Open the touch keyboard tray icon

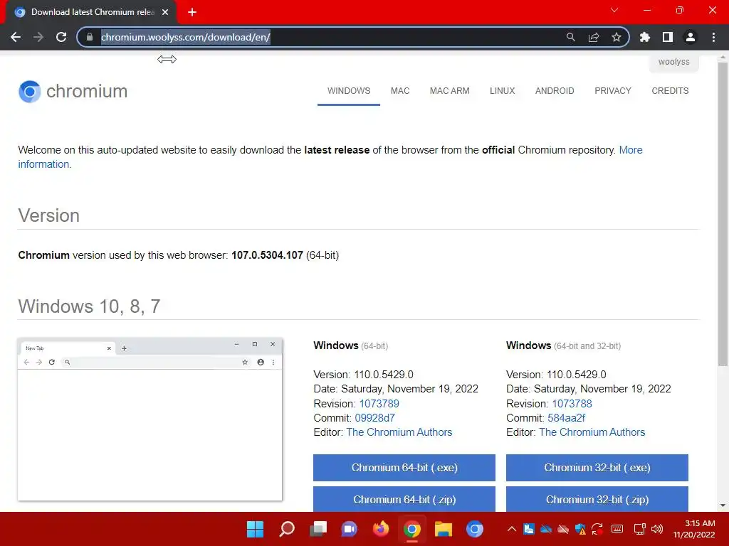click(617, 529)
